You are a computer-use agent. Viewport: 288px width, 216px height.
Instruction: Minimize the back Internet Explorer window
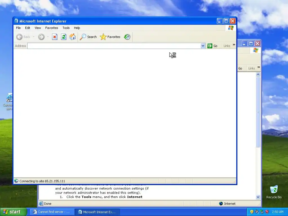(x=244, y=44)
